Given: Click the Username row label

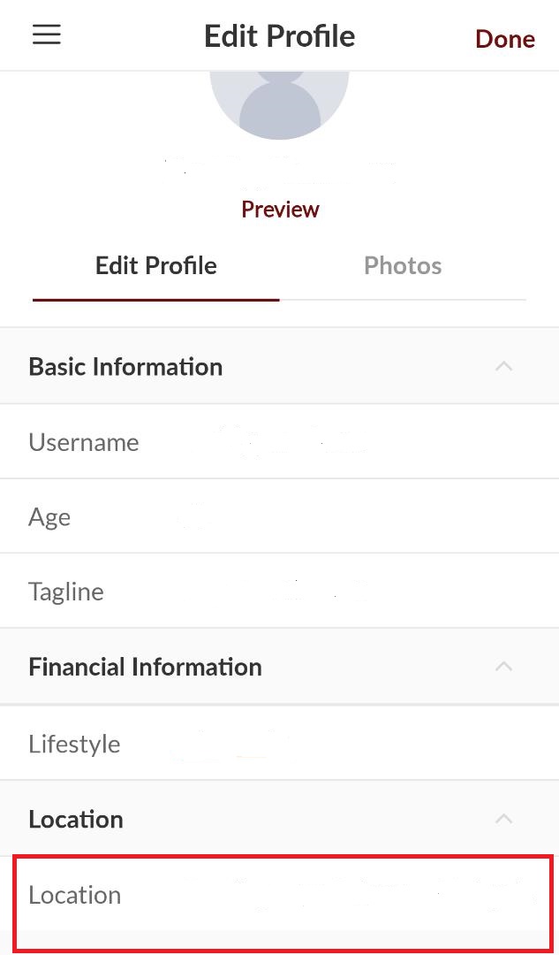Looking at the screenshot, I should click(x=84, y=442).
